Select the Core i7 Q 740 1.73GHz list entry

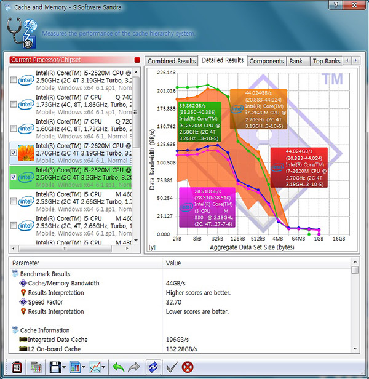click(x=71, y=105)
